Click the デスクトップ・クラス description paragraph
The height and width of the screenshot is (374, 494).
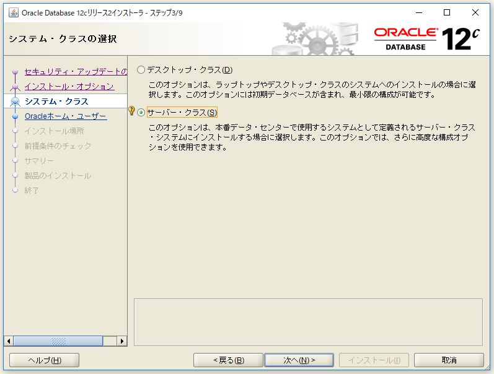click(312, 89)
